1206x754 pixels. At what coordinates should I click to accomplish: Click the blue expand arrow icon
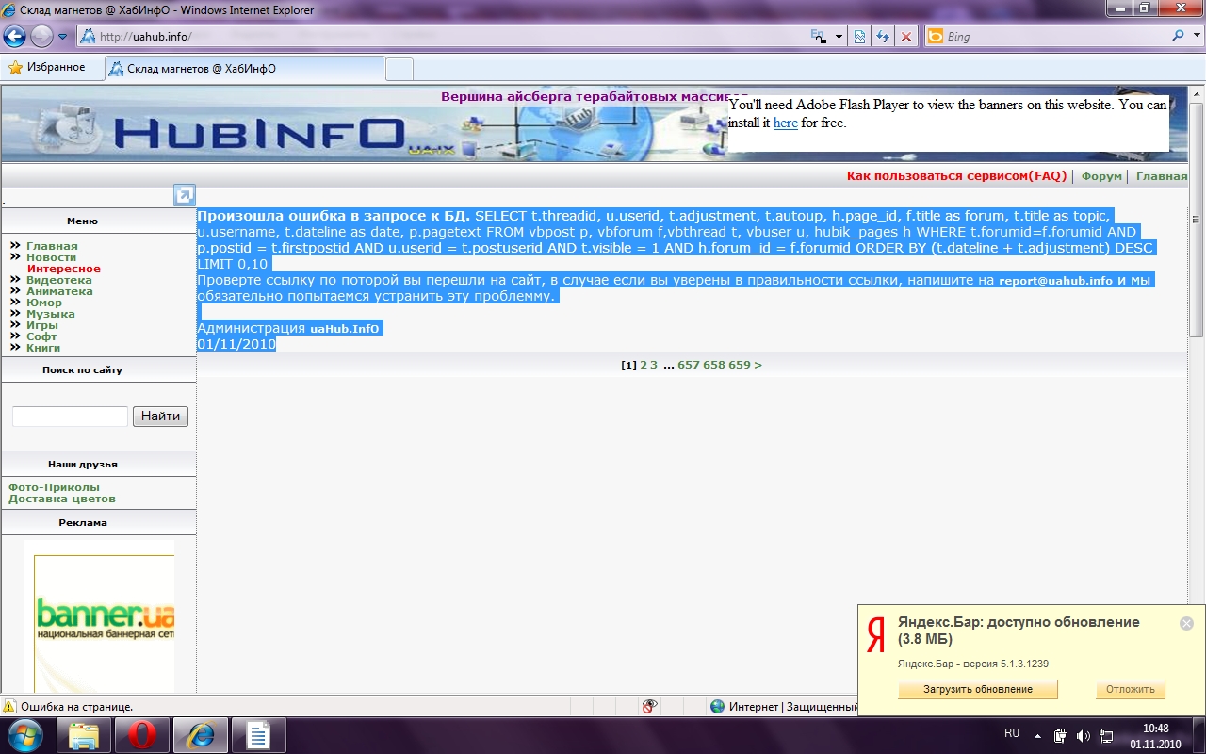click(185, 195)
